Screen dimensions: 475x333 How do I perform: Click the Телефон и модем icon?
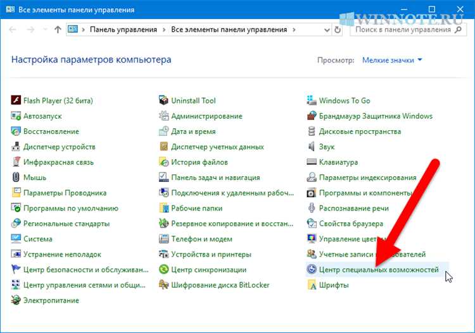(x=163, y=238)
